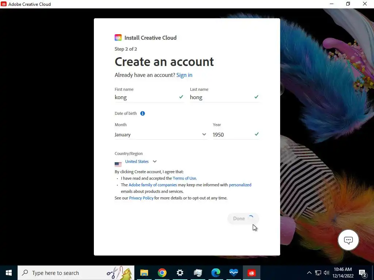Click the Done button
The height and width of the screenshot is (280, 374).
click(243, 219)
